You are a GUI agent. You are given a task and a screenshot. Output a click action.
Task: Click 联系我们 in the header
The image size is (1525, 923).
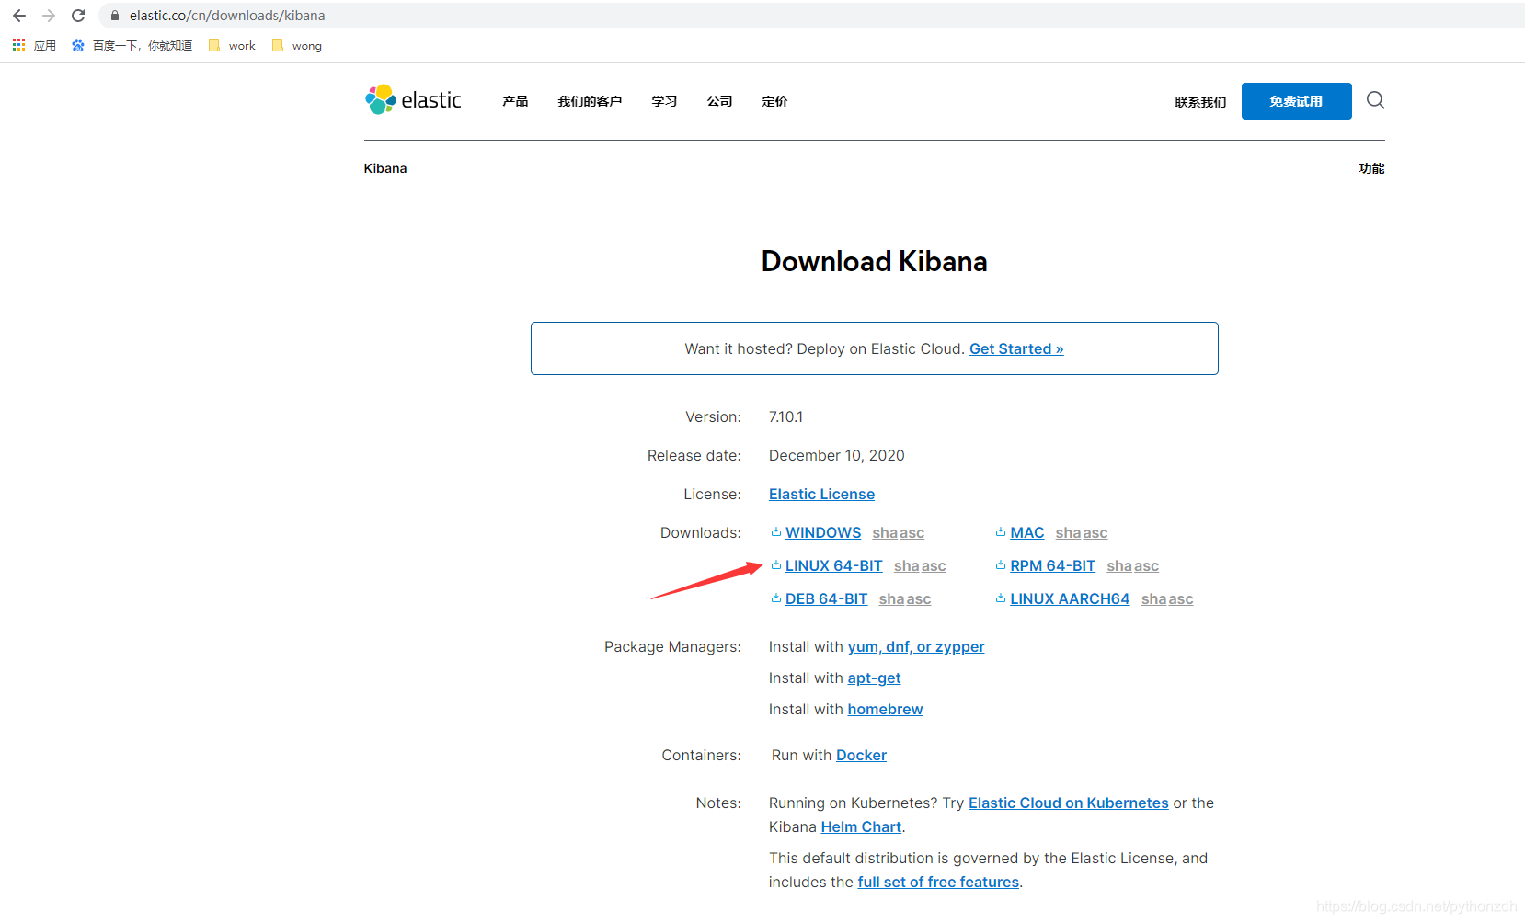point(1200,102)
